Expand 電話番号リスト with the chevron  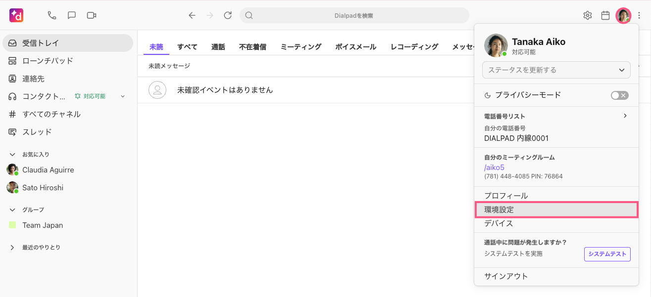click(x=625, y=116)
